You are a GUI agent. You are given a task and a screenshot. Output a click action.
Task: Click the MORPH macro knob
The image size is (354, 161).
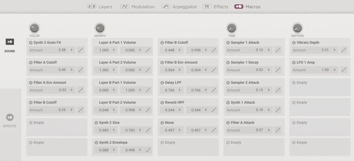(x=100, y=28)
